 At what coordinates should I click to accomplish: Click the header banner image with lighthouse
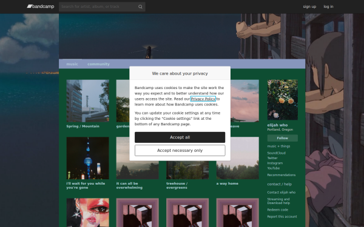182,36
